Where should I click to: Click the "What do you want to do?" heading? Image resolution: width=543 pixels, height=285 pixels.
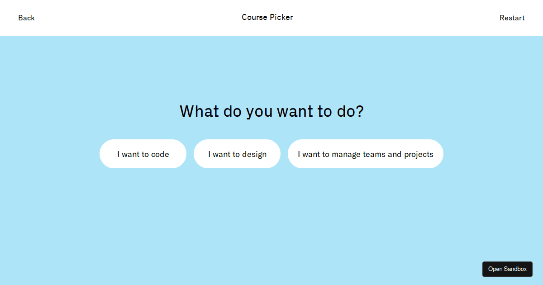click(271, 111)
